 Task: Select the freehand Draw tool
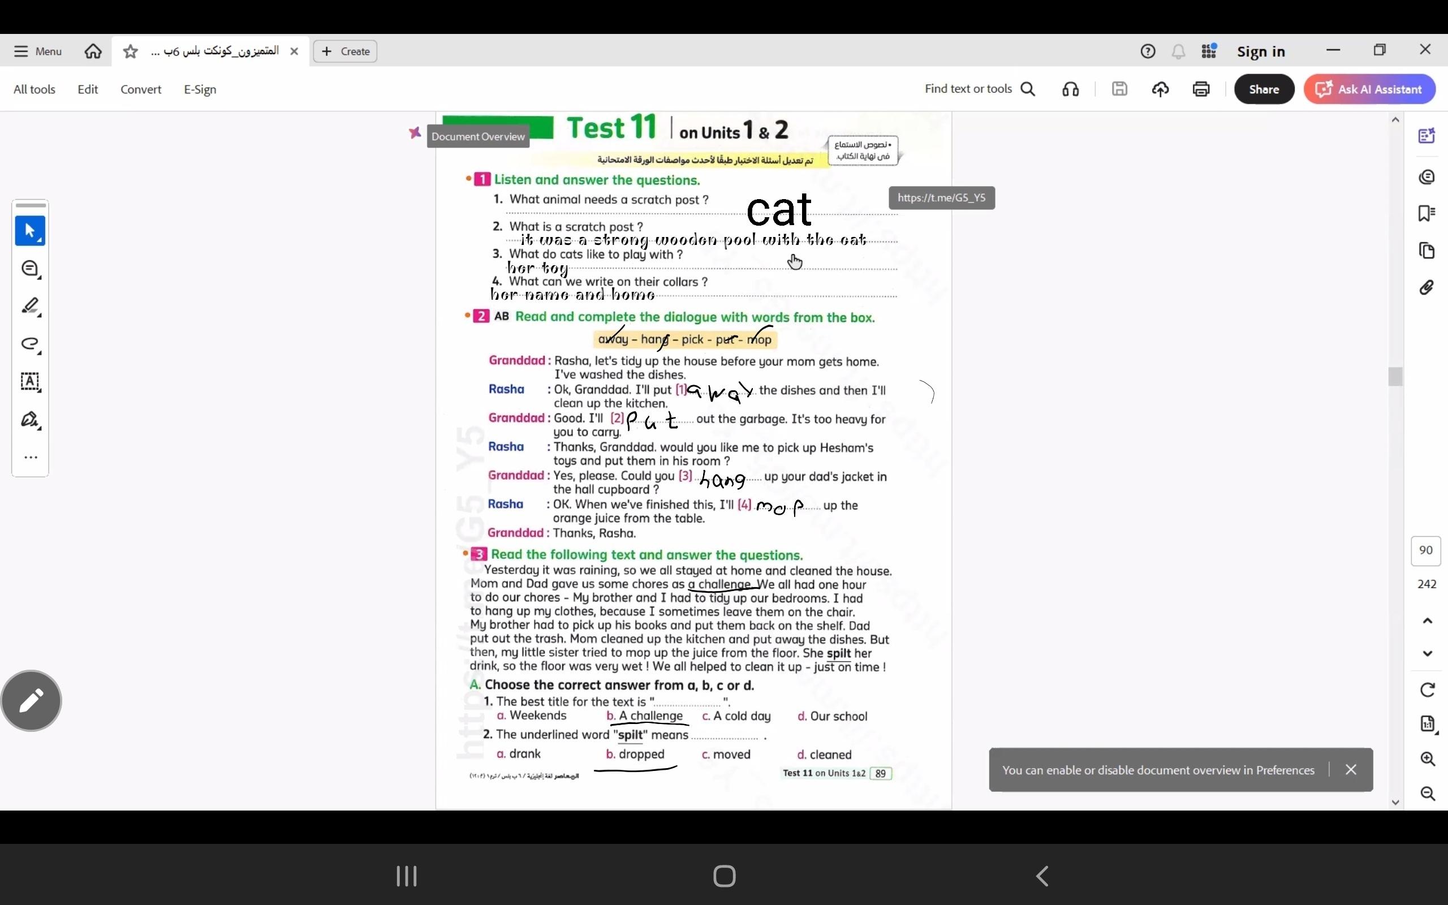pyautogui.click(x=30, y=344)
